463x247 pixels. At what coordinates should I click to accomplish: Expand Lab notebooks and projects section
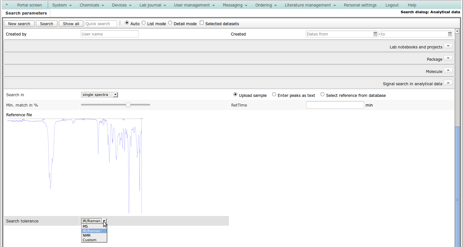pyautogui.click(x=448, y=46)
